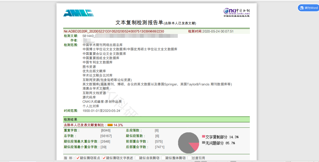Click the pink 文字复制部分 legend swatch
Image resolution: width=319 pixels, height=162 pixels.
pos(204,137)
